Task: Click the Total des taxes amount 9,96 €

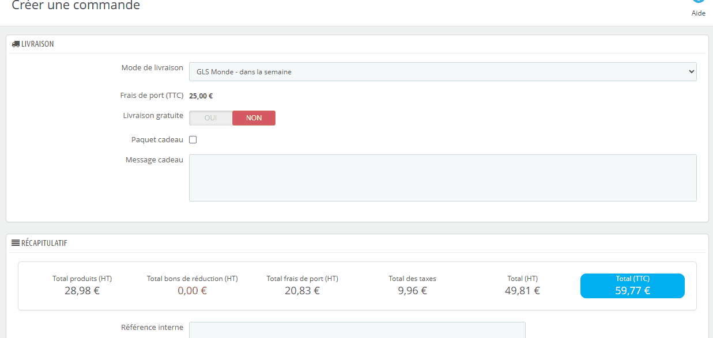Action: pyautogui.click(x=412, y=291)
